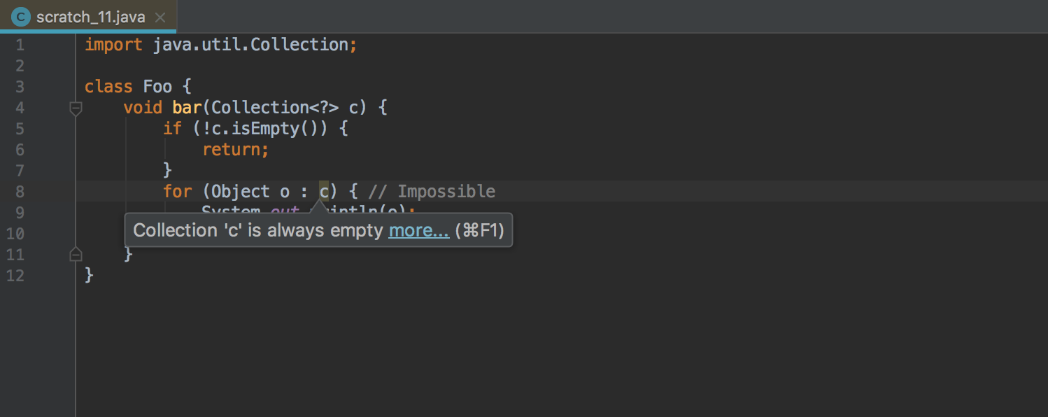This screenshot has height=417, width=1048.
Task: Click line number 1 in the gutter
Action: (20, 45)
